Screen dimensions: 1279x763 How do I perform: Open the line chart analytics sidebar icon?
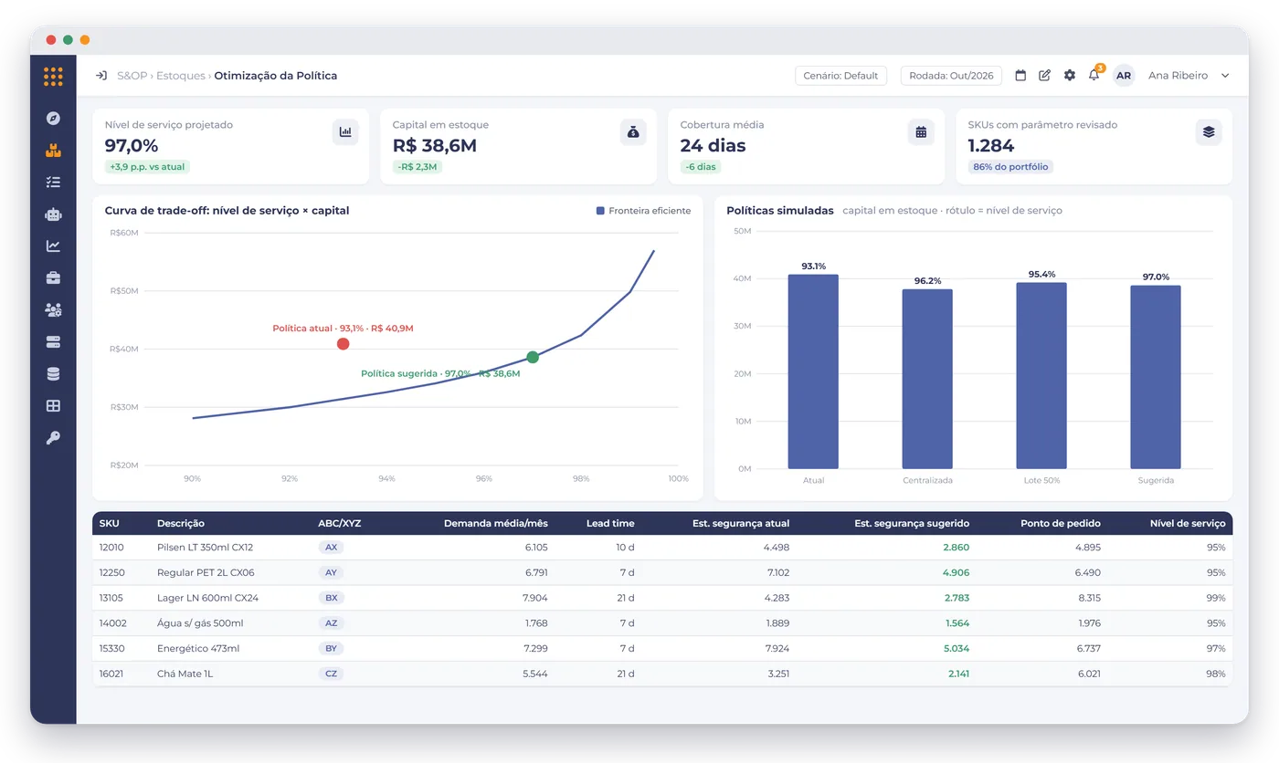pyautogui.click(x=53, y=246)
